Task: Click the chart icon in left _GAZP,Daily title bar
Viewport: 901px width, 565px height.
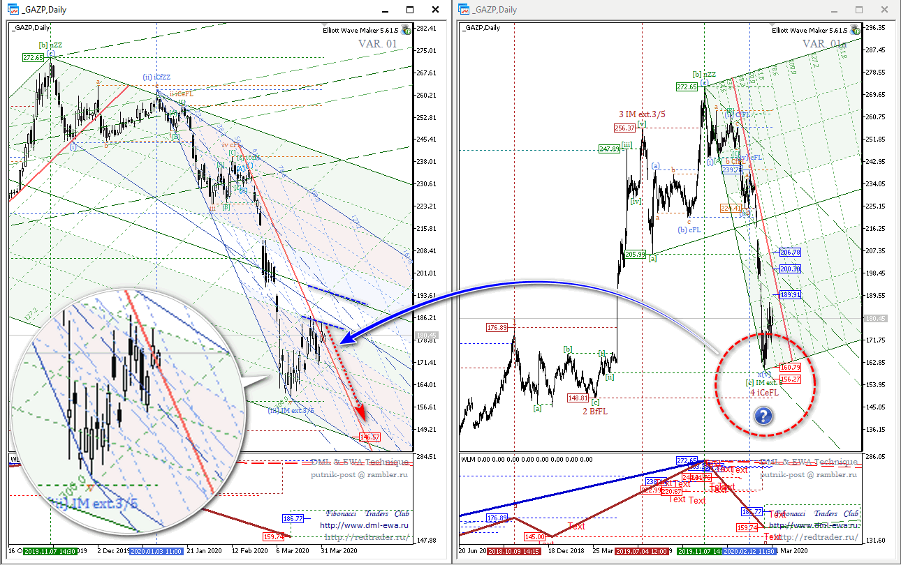Action: click(13, 10)
